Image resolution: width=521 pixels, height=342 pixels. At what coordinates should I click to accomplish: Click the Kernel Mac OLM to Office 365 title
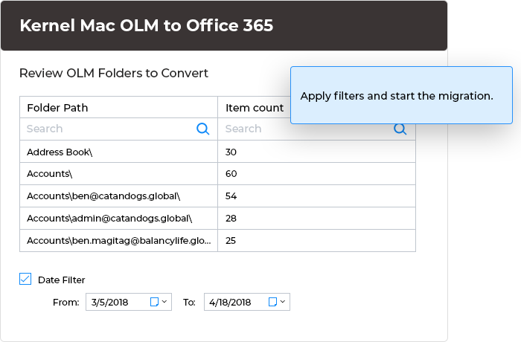[146, 25]
